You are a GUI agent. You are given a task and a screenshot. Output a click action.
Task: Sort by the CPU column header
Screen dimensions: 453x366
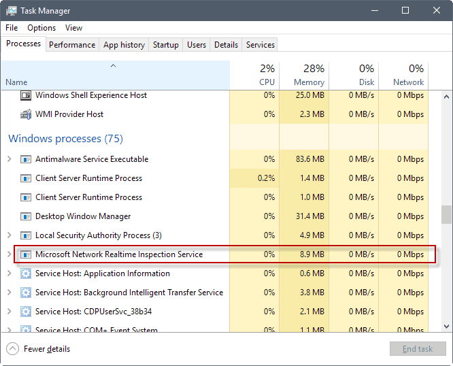(x=254, y=76)
